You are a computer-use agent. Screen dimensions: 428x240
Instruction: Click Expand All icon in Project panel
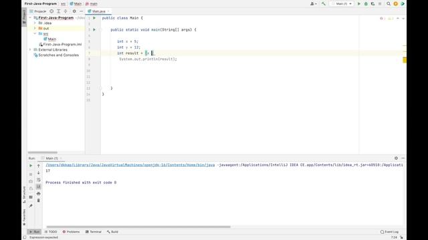point(58,11)
